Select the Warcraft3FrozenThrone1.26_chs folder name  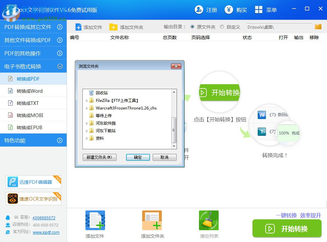(x=126, y=108)
